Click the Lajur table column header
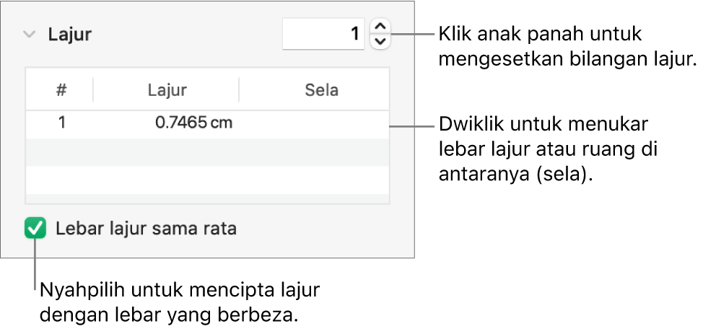 [167, 90]
